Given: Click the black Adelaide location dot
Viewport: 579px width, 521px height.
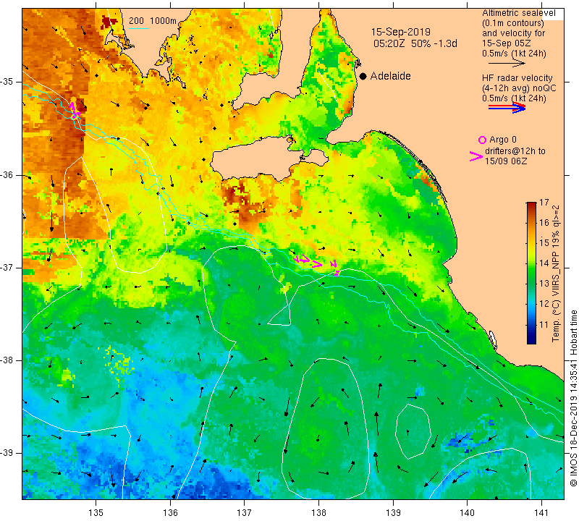Looking at the screenshot, I should point(363,76).
